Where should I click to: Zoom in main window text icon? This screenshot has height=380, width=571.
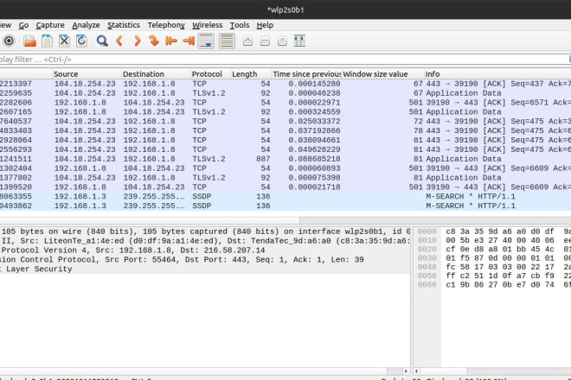247,41
